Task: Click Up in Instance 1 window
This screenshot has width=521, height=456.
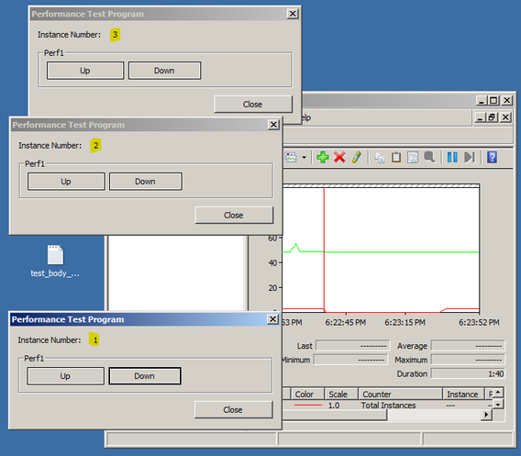Action: pos(65,376)
